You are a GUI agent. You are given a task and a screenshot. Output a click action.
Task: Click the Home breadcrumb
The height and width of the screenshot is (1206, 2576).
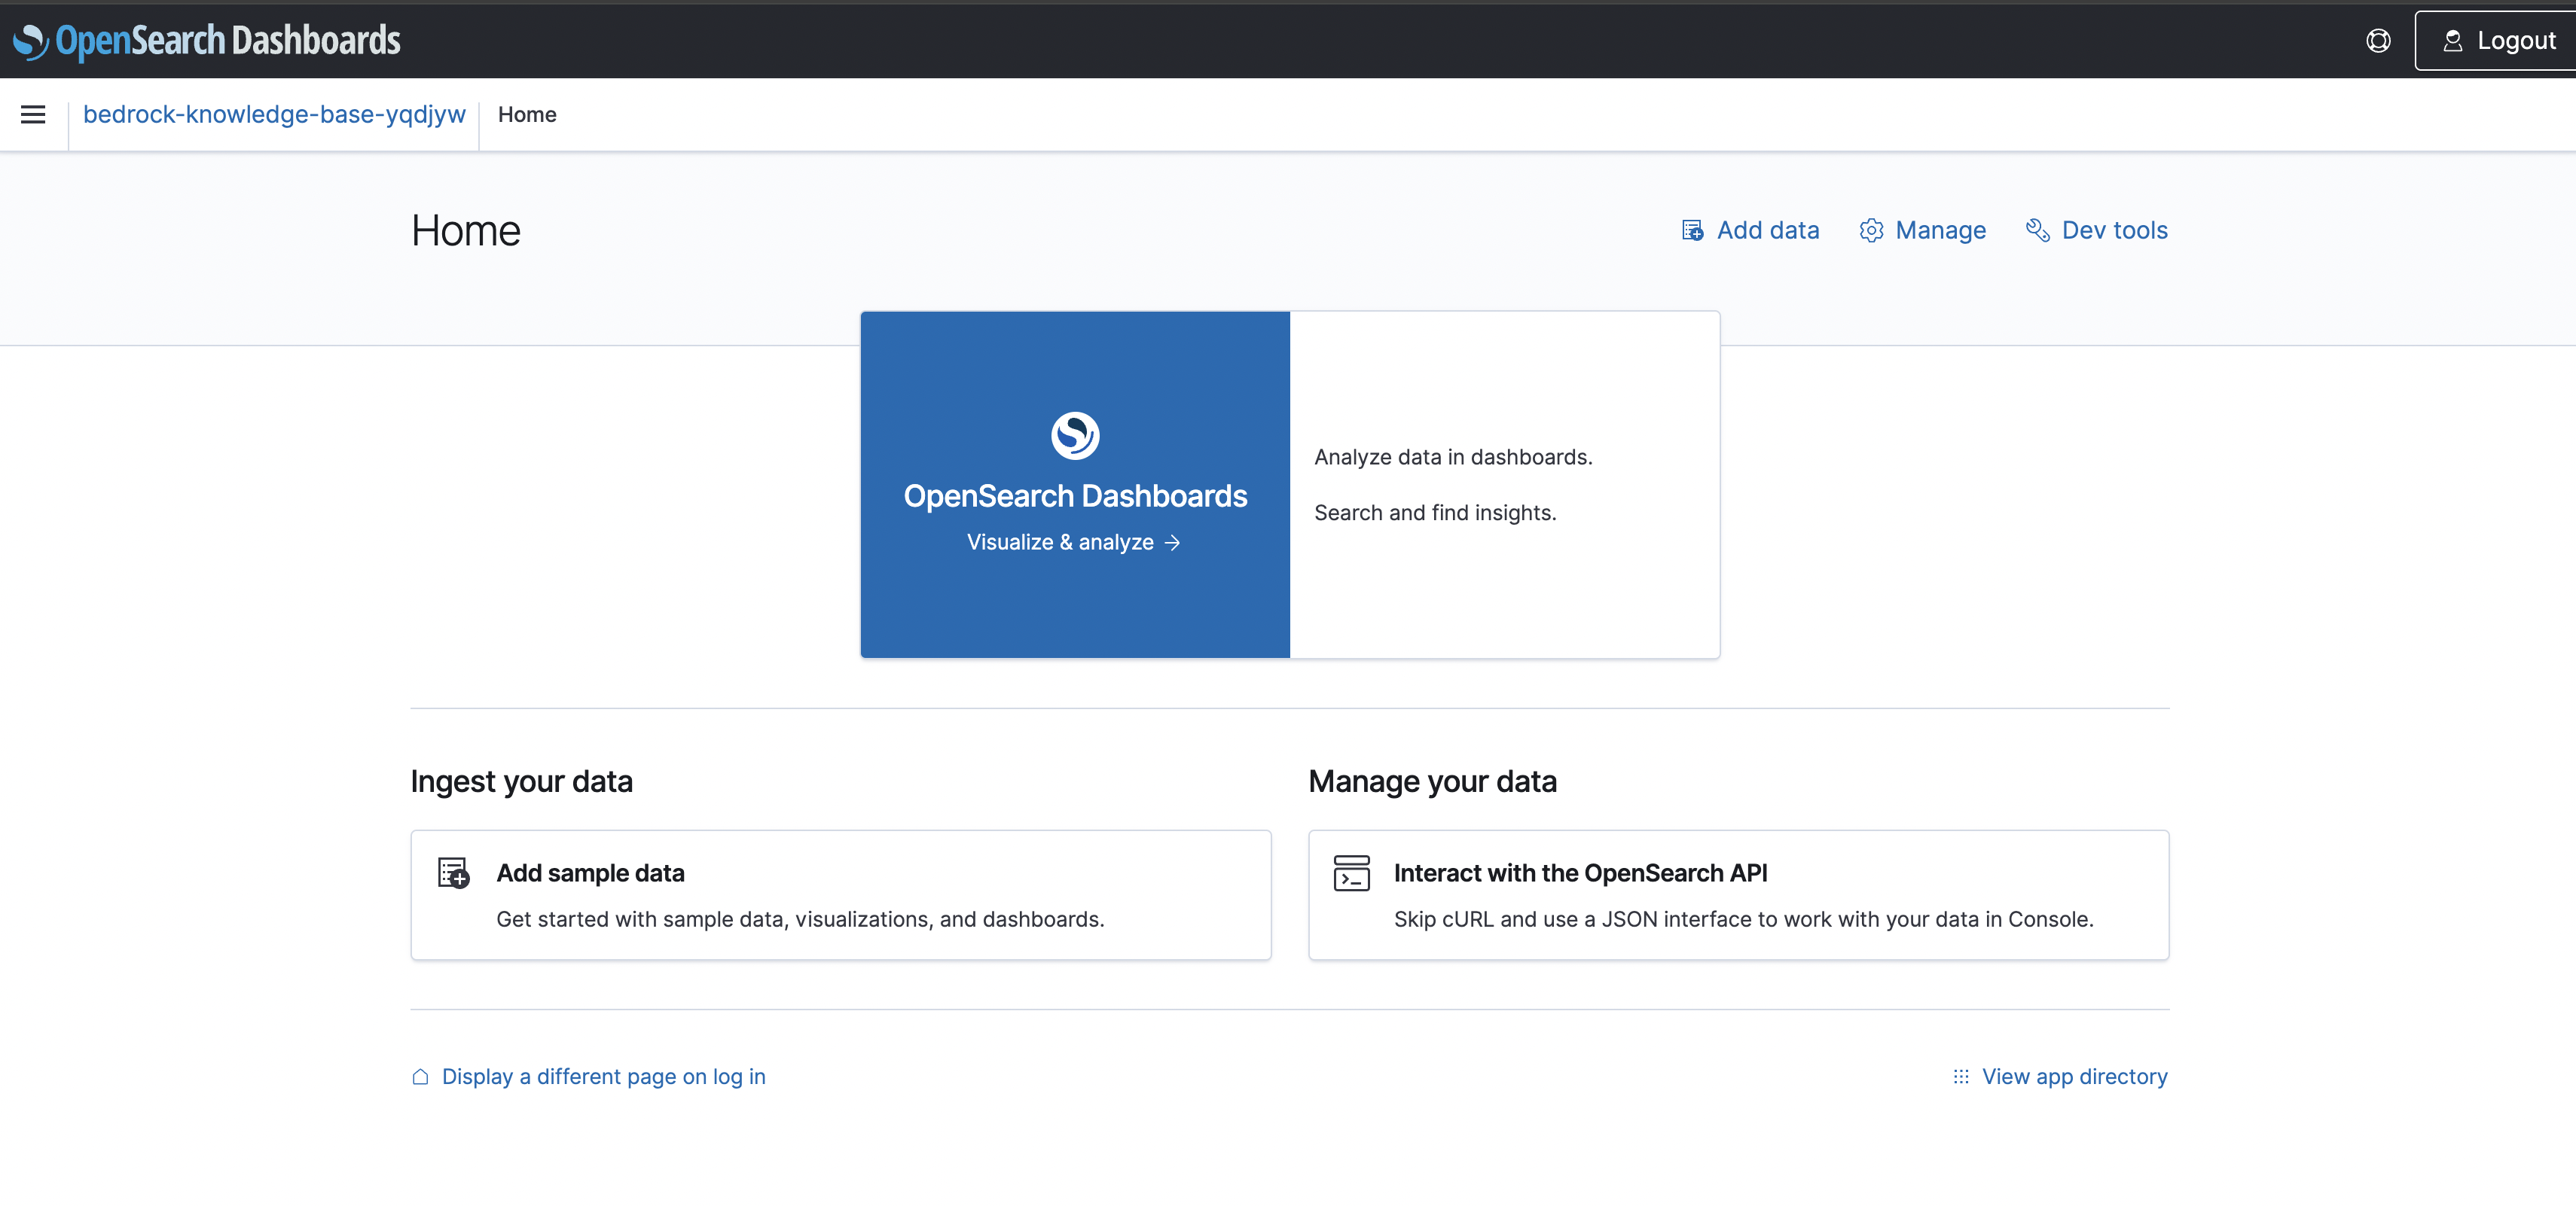click(527, 115)
